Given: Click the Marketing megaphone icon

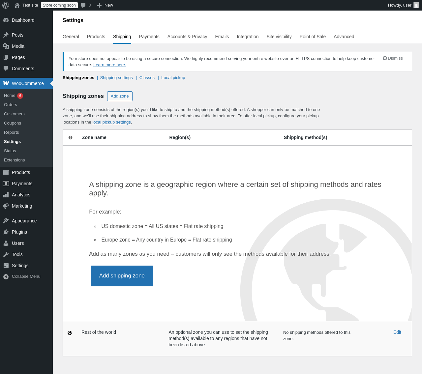Looking at the screenshot, I should [x=6, y=206].
